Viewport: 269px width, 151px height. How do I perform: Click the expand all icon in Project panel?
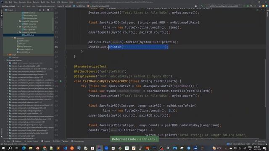click(x=40, y=10)
